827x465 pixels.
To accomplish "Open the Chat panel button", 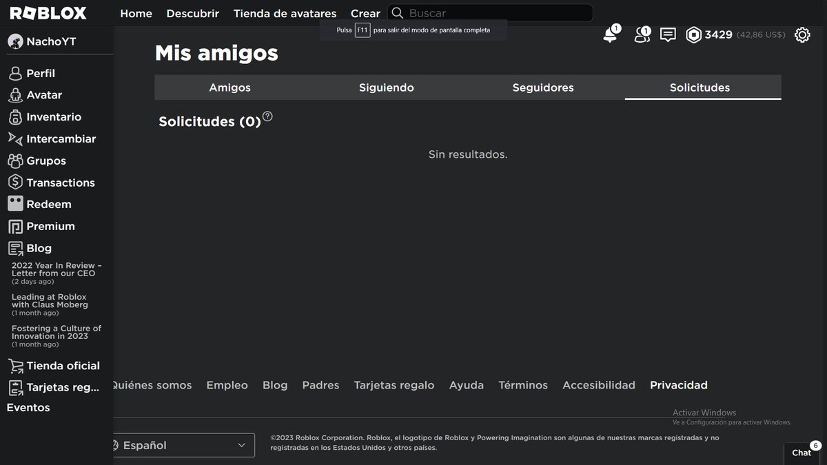I will (802, 453).
